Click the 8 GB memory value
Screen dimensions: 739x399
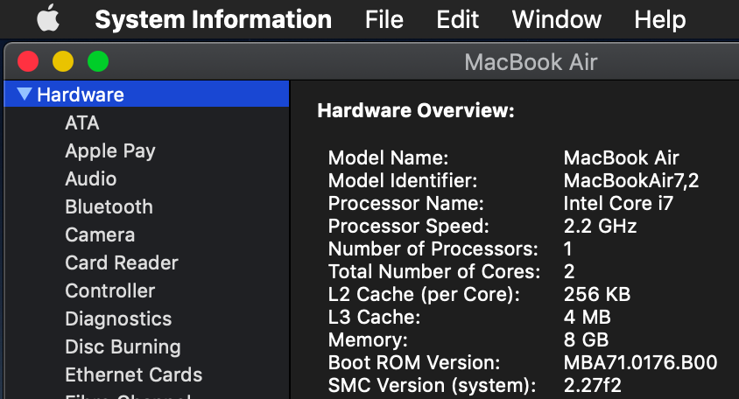point(587,339)
